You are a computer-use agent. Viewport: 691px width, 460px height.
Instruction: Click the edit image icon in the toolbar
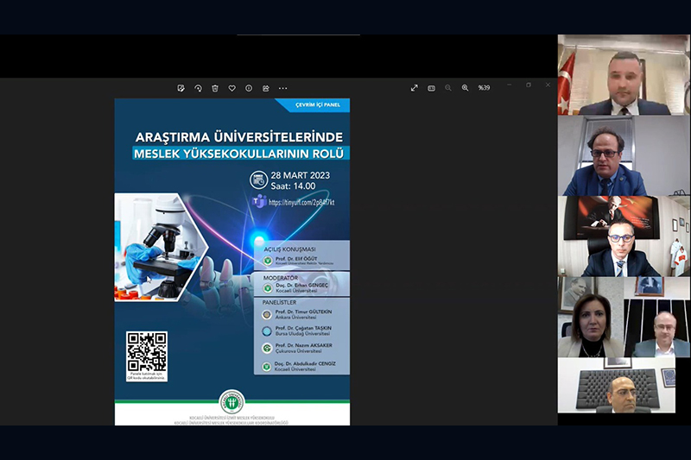[x=181, y=88]
